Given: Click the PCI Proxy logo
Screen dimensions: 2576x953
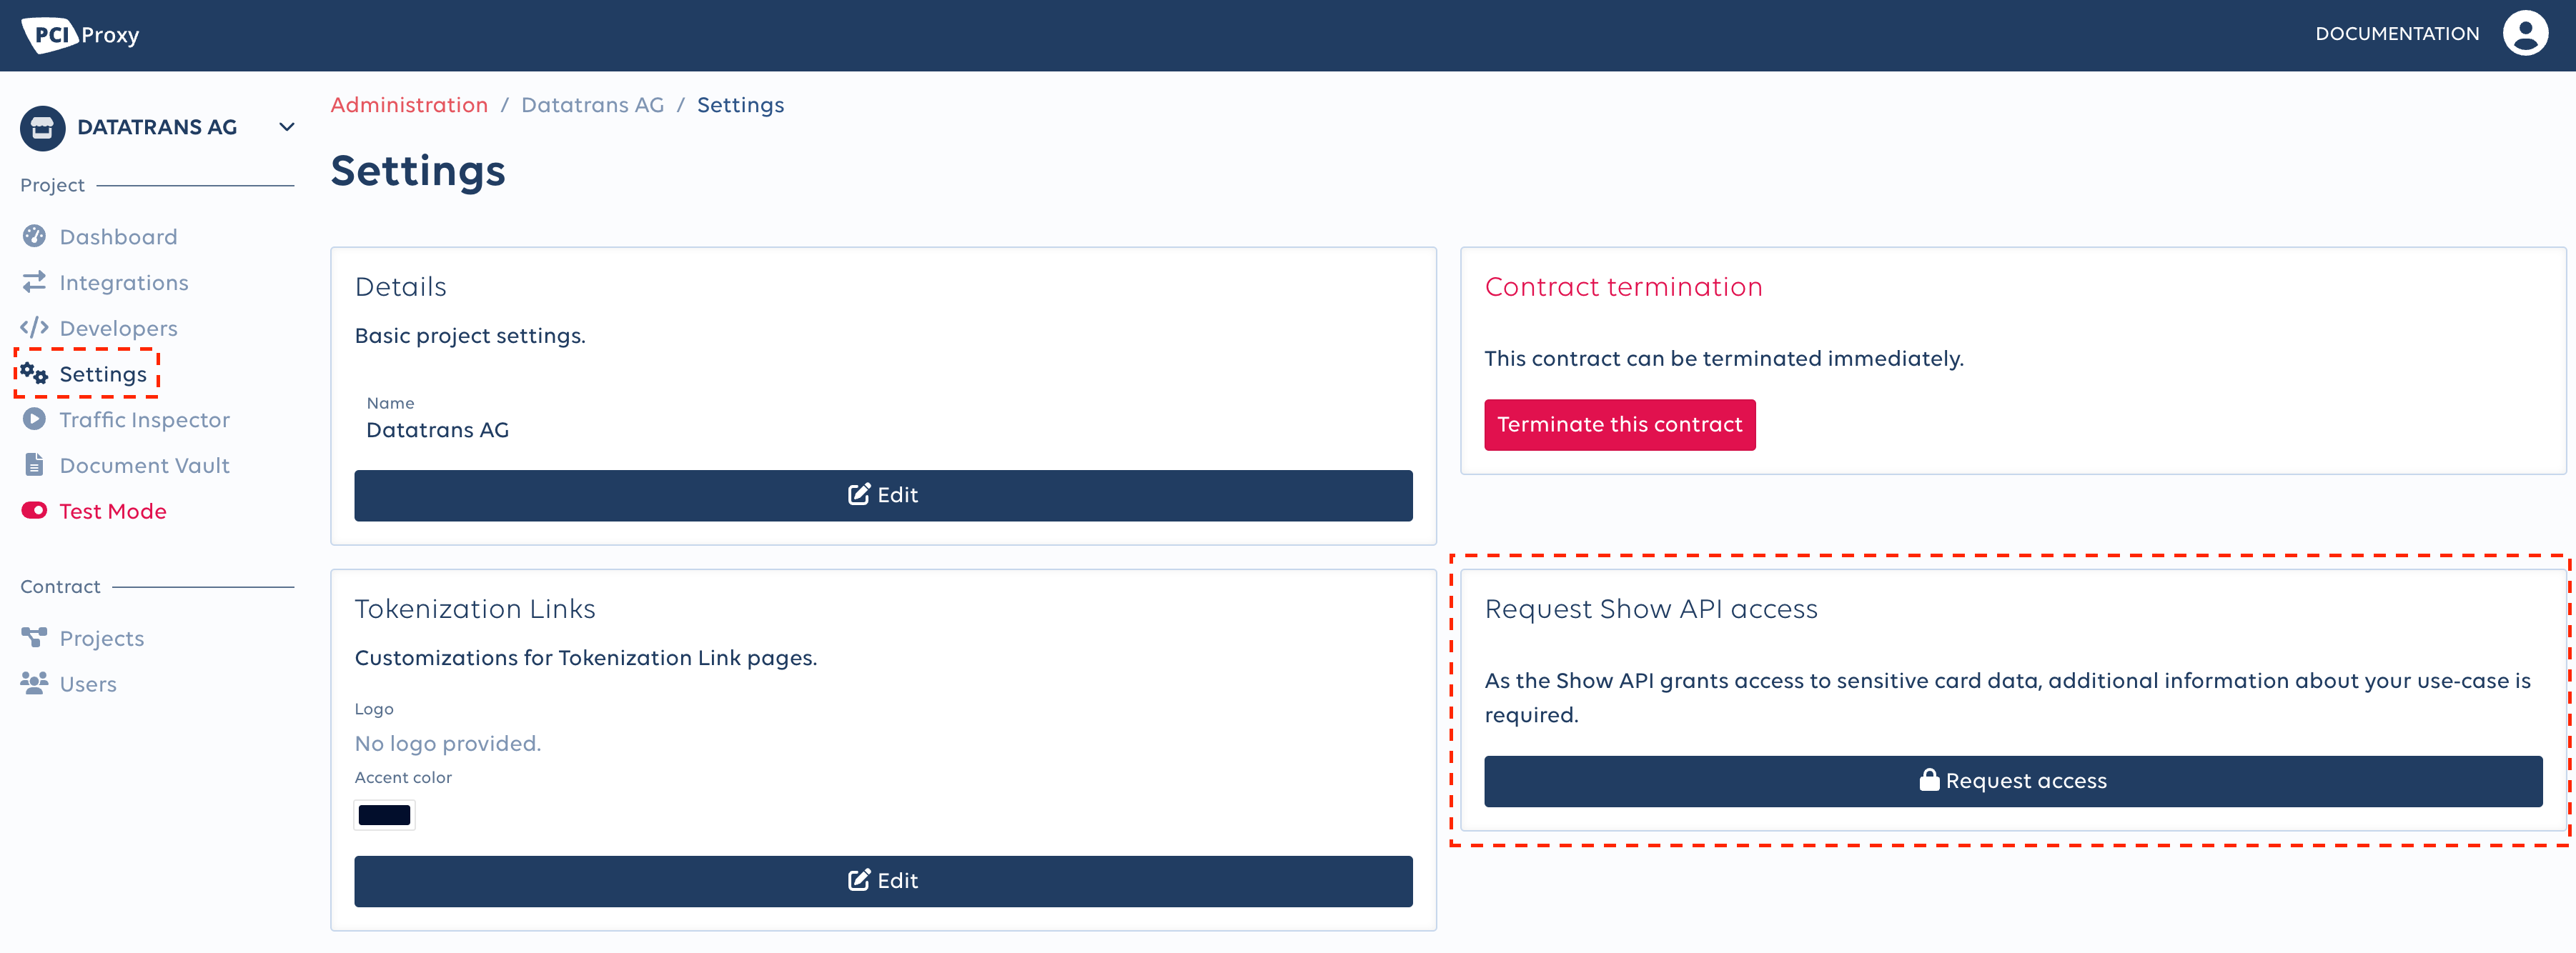Looking at the screenshot, I should coord(81,35).
